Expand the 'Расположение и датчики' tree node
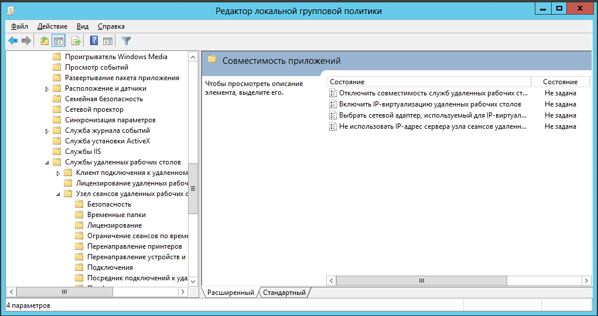 47,89
